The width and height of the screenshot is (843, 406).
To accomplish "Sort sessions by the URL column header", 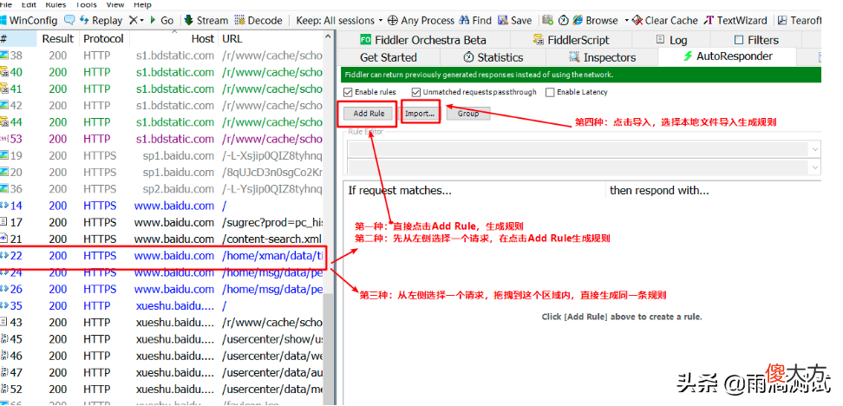I will [270, 39].
